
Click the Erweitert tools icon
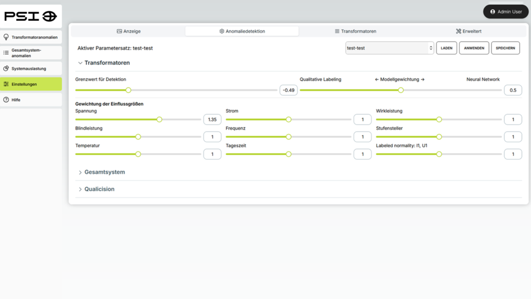(458, 31)
